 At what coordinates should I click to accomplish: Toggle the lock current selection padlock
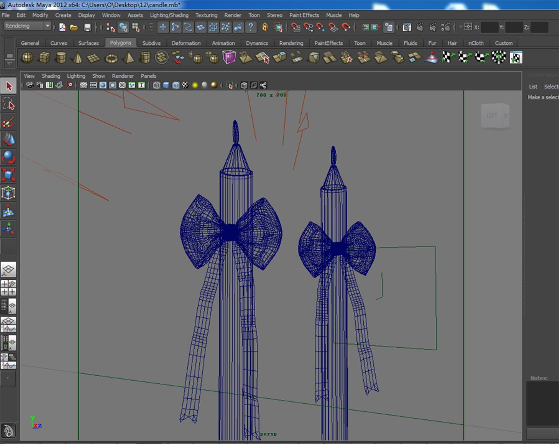coord(265,28)
